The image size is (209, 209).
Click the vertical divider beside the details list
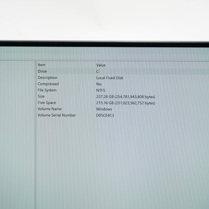[x=36, y=135]
